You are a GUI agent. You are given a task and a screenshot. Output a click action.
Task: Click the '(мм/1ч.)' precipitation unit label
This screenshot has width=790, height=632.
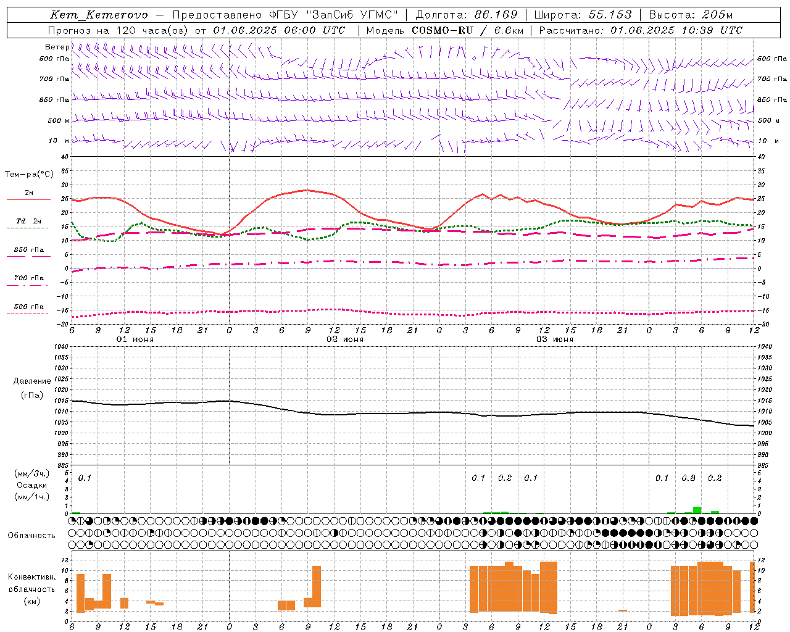tap(32, 497)
